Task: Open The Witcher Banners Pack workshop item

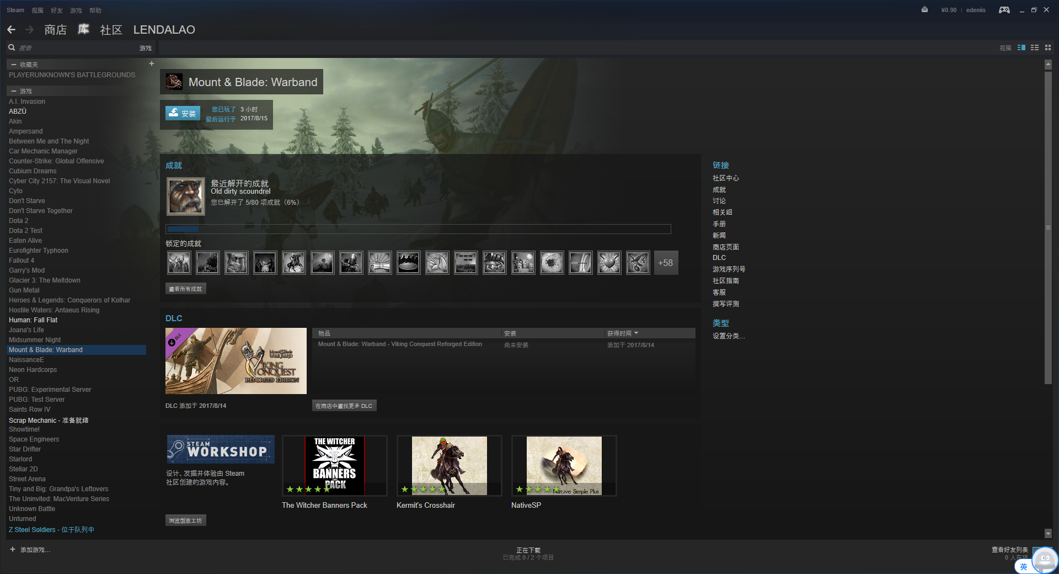Action: click(335, 466)
